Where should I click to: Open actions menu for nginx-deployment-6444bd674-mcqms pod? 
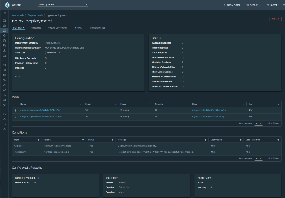click(x=15, y=117)
